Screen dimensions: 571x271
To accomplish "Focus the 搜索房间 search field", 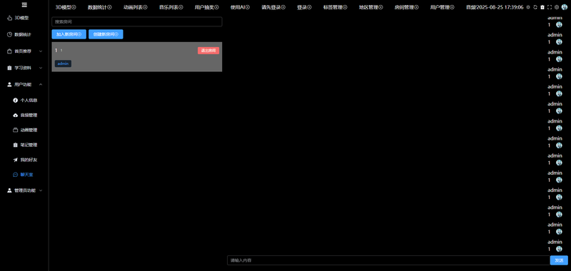I will [137, 22].
